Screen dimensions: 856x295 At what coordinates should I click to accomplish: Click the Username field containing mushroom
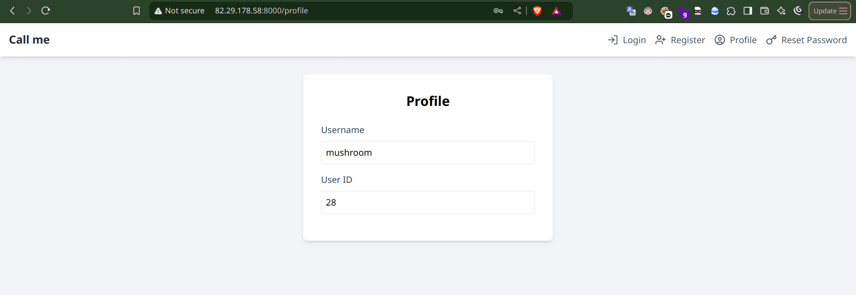tap(428, 153)
